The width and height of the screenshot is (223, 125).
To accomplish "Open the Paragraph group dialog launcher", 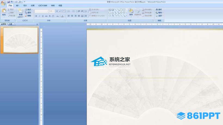I will coord(106,20).
